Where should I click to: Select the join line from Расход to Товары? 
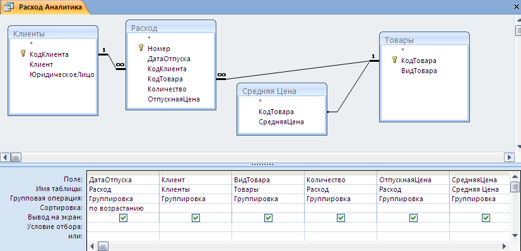click(297, 70)
